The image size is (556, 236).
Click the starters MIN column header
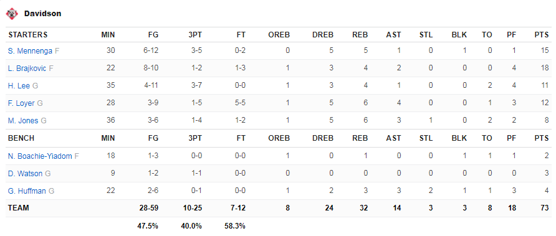click(x=108, y=35)
